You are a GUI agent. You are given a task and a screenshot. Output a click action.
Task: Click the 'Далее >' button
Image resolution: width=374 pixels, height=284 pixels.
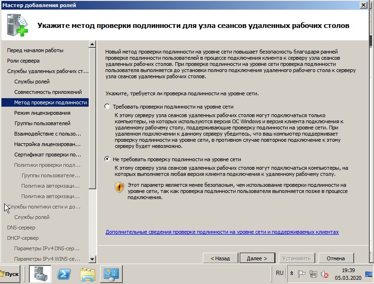257,258
